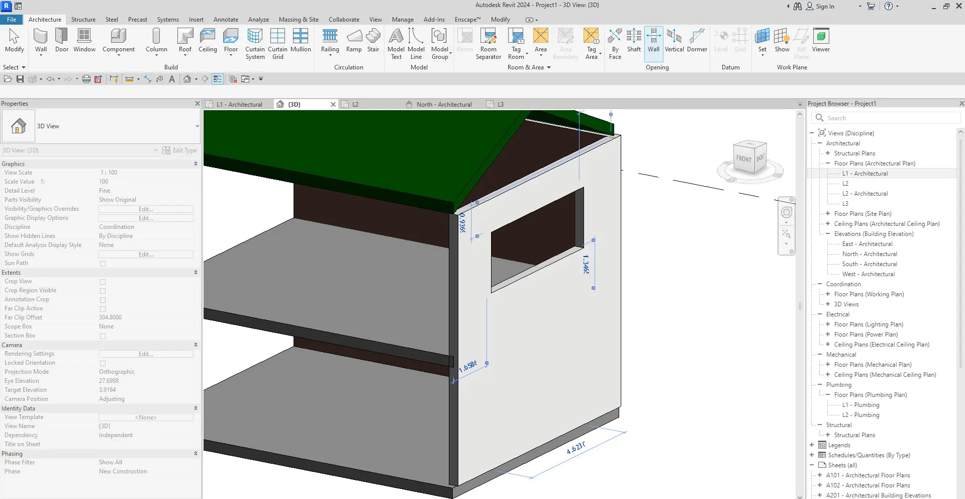Switch to the North - Architectural view tab
The image size is (965, 499).
point(444,105)
